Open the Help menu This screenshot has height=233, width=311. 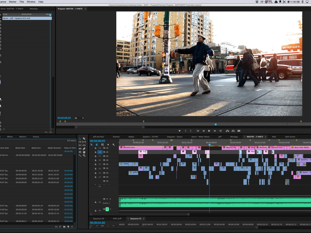click(41, 2)
